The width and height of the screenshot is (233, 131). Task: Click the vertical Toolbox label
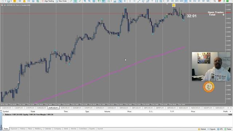[1, 127]
